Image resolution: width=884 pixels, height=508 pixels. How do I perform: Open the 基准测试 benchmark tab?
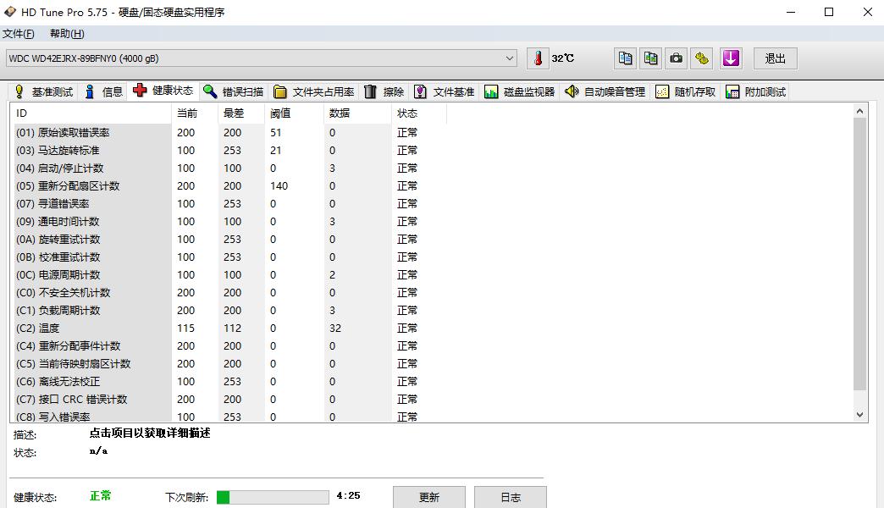coord(44,91)
